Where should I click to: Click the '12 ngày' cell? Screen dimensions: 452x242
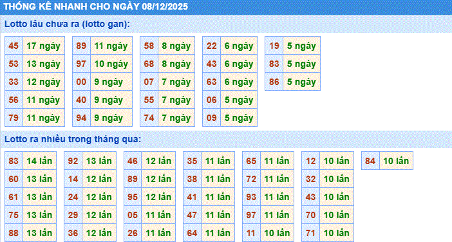44,82
